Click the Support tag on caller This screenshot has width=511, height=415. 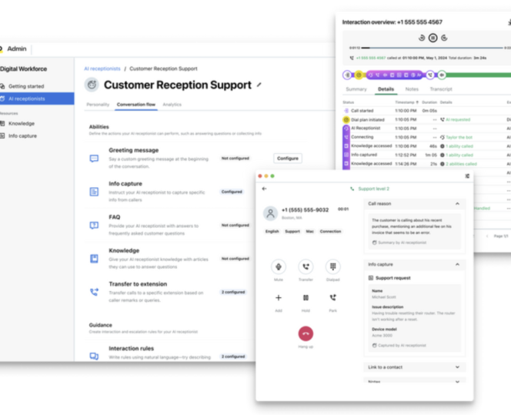[292, 232]
